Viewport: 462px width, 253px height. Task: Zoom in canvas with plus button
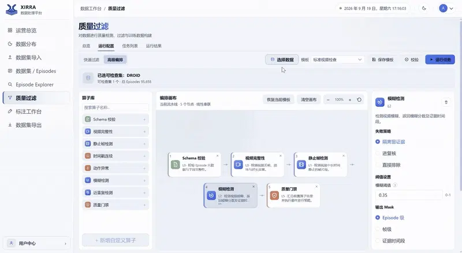coord(350,100)
